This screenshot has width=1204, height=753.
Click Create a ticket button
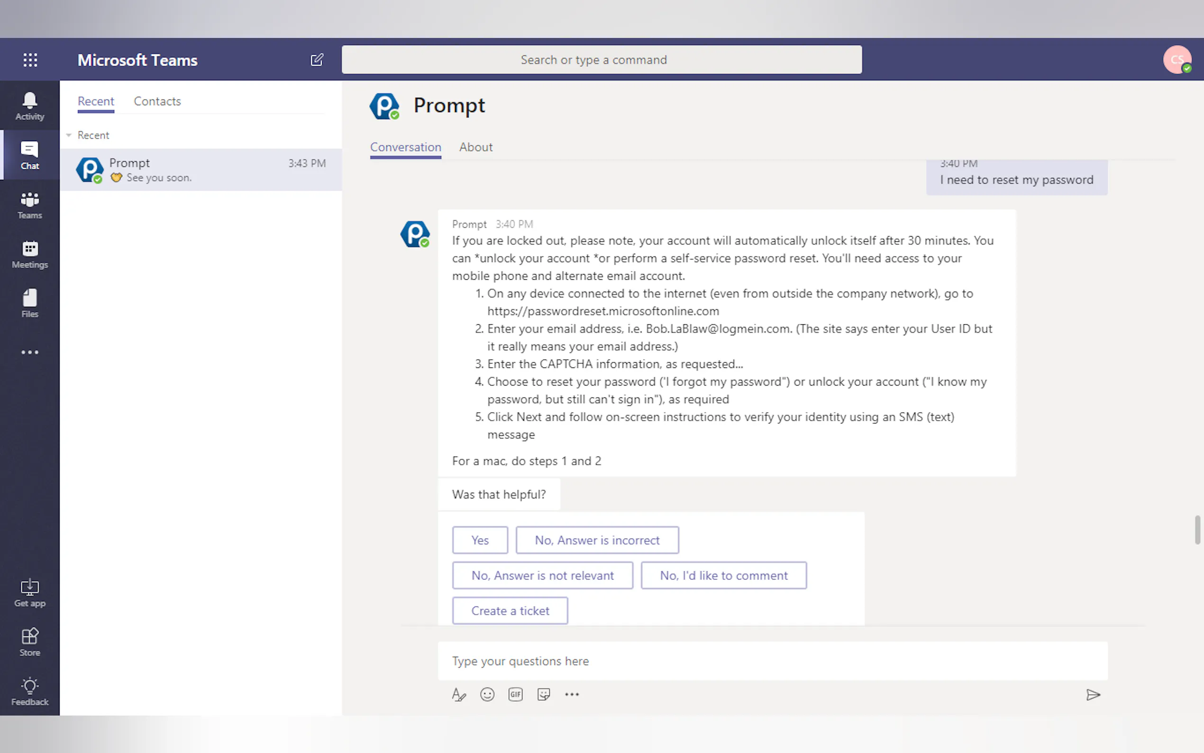510,611
